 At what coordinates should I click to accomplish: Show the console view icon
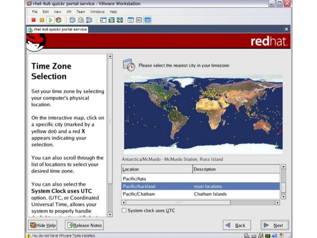click(147, 20)
